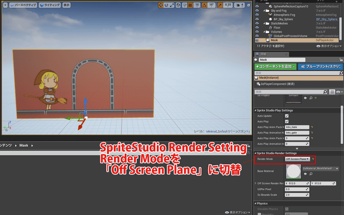Toggle visibility of GlobalPostProcessVolume actor
This screenshot has height=215, width=344.
click(257, 36)
